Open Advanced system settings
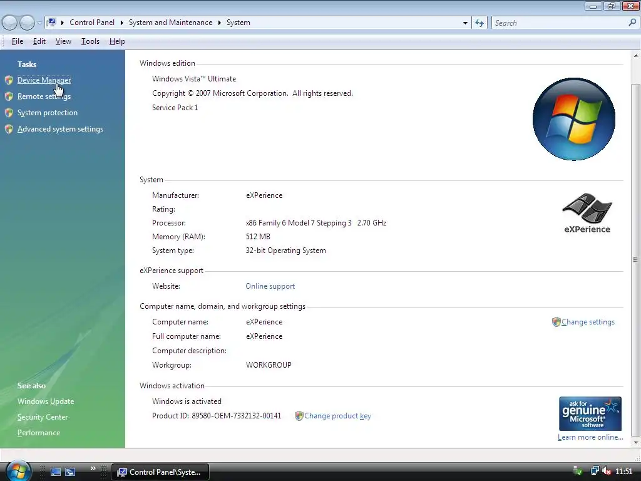Viewport: 641px width, 481px height. (x=60, y=129)
